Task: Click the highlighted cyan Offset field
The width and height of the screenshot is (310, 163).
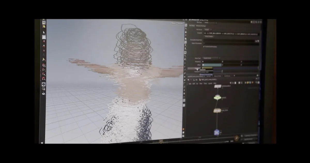Action: pos(212,65)
